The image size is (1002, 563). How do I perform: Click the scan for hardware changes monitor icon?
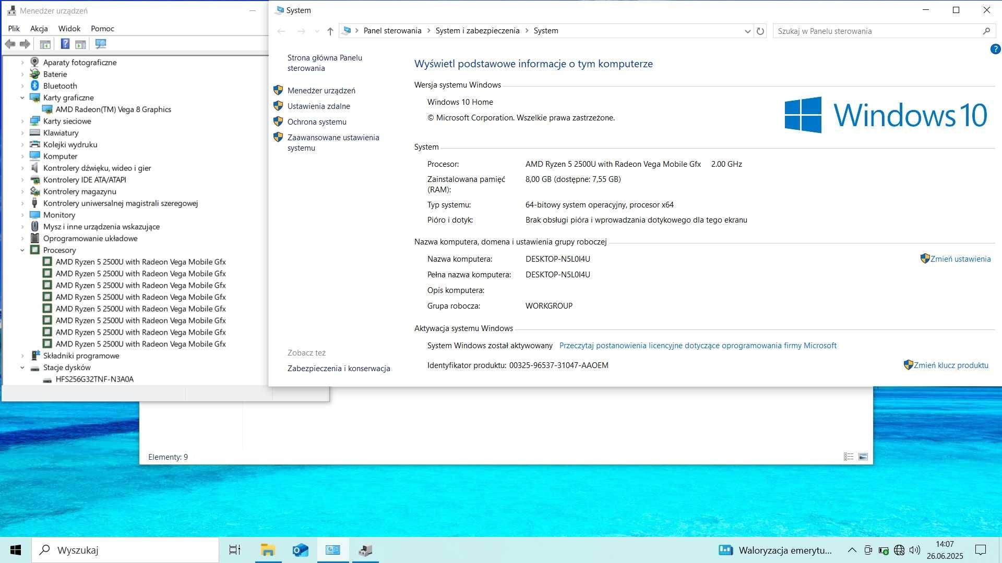point(101,44)
